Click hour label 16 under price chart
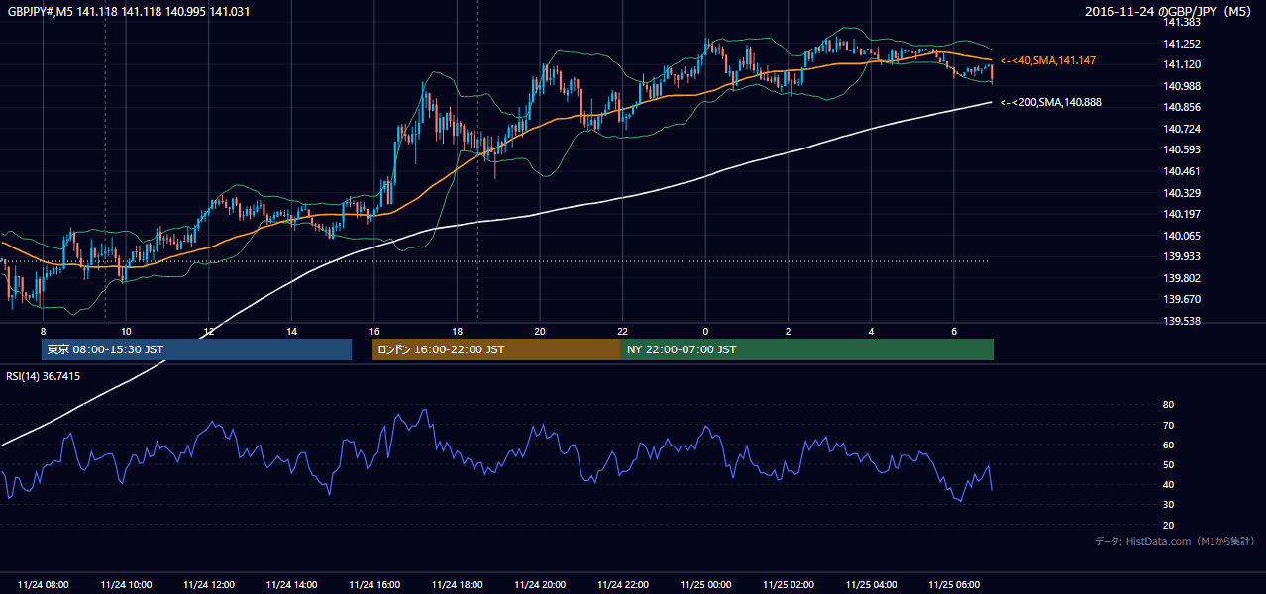The width and height of the screenshot is (1266, 594). pos(374,331)
